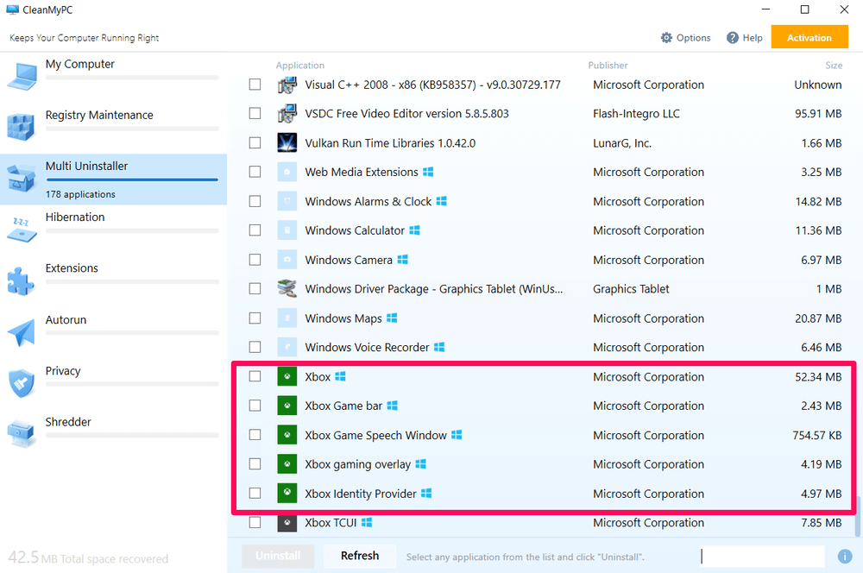The width and height of the screenshot is (863, 573).
Task: Open the Options menu
Action: [x=686, y=38]
